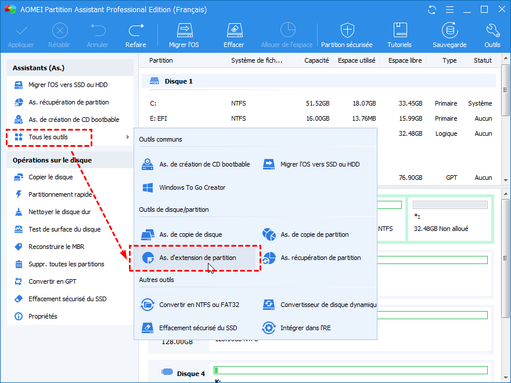The height and width of the screenshot is (383, 511).
Task: Click the Windows To Go Creator icon
Action: pyautogui.click(x=148, y=187)
